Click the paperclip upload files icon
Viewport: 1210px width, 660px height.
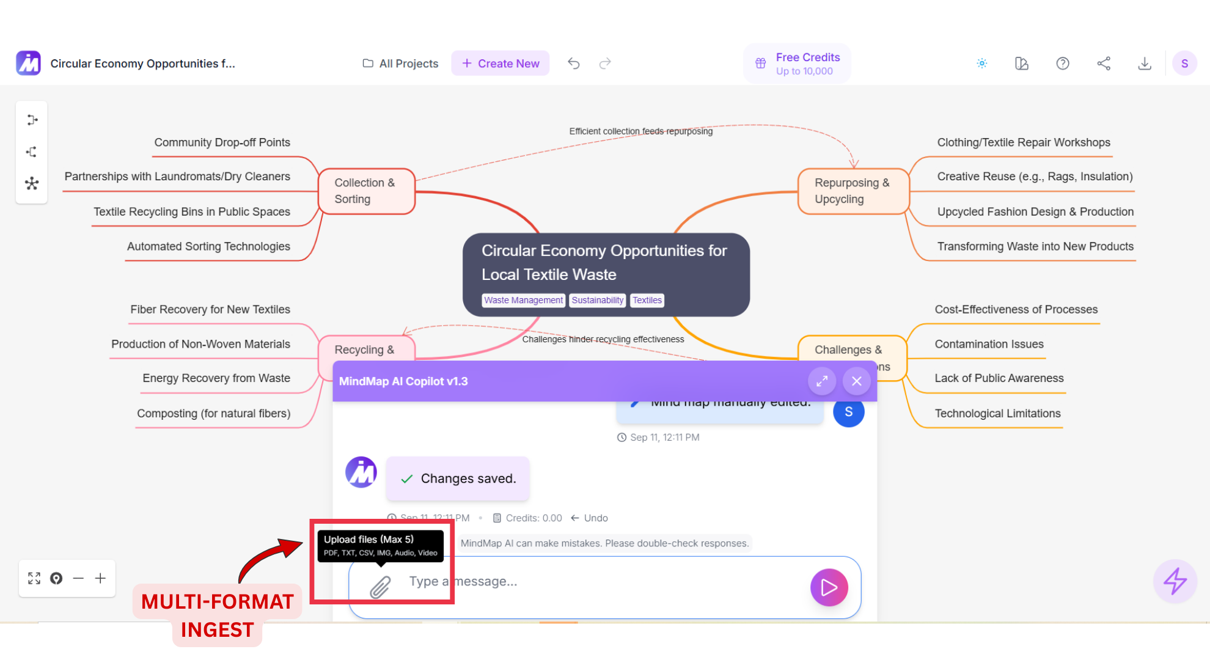380,587
